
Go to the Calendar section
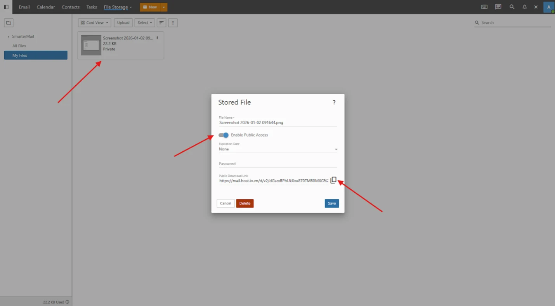pyautogui.click(x=46, y=7)
